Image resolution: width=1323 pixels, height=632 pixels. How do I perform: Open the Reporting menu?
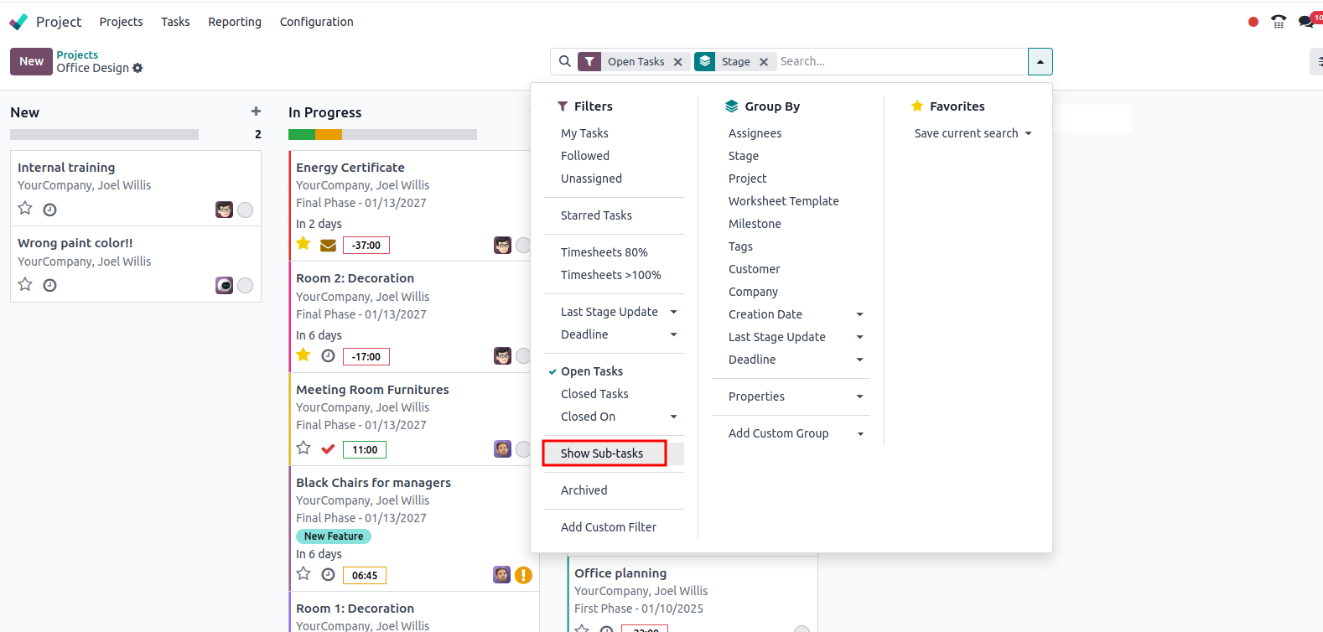(x=235, y=22)
